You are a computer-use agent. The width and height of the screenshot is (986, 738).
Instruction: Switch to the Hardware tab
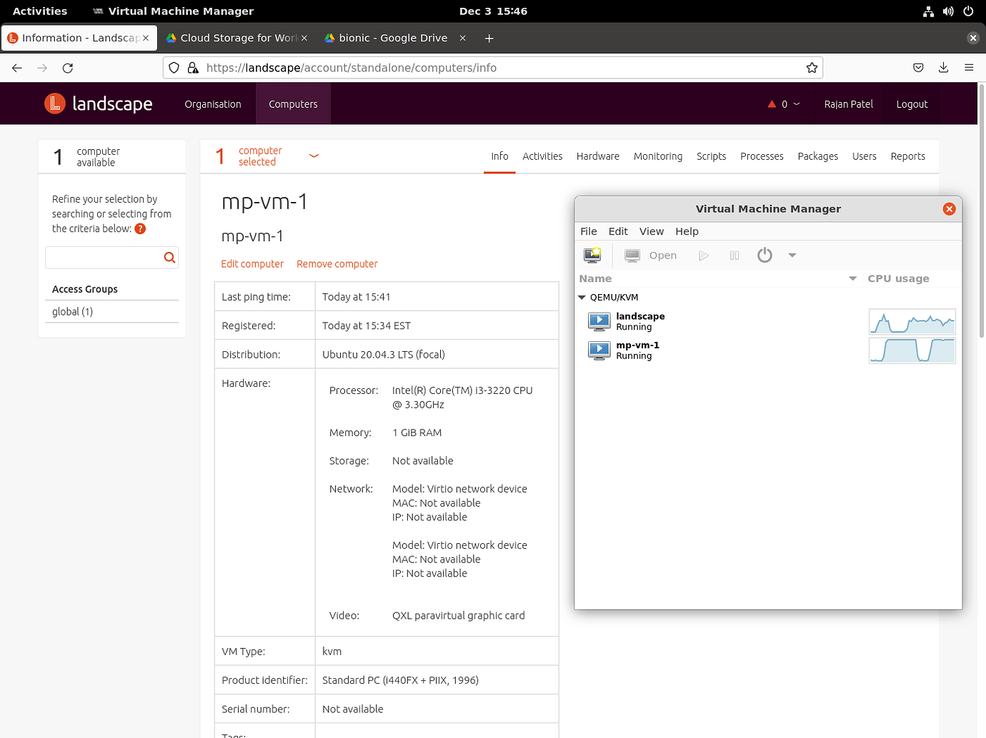(597, 156)
